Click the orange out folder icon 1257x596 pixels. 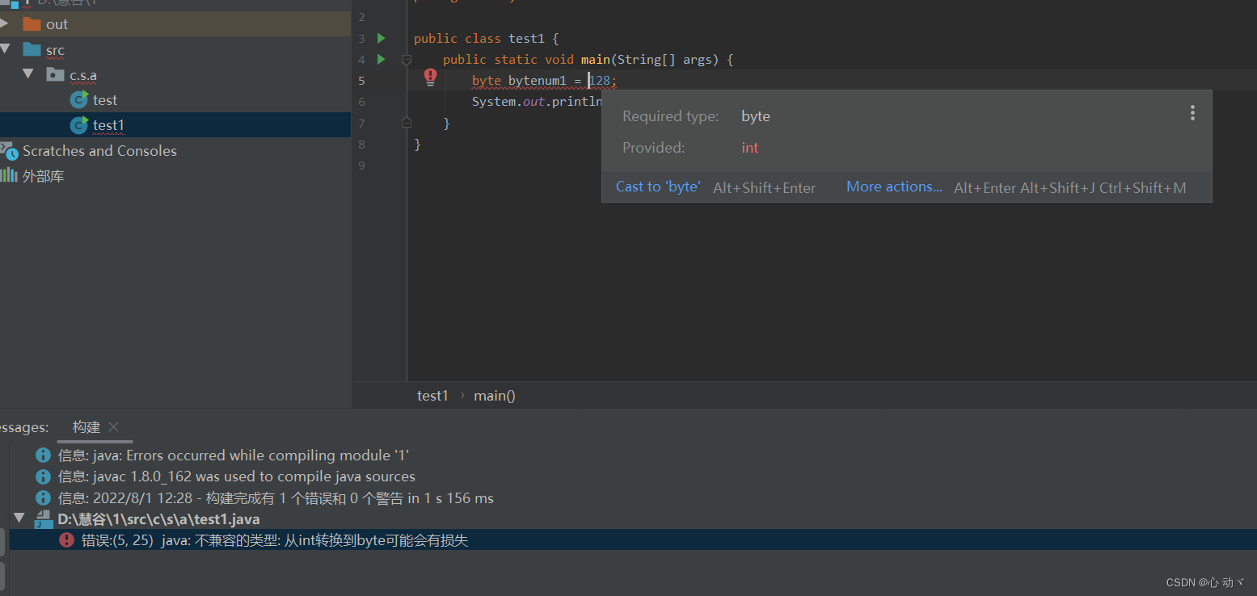tap(32, 24)
